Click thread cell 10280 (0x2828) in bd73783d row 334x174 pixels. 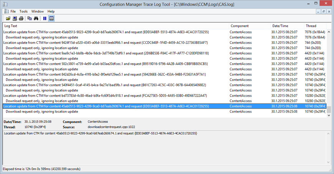[x=315, y=95]
